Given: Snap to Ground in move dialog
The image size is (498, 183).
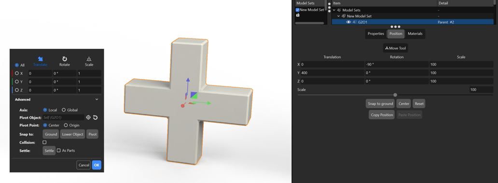Looking at the screenshot, I should (x=51, y=134).
